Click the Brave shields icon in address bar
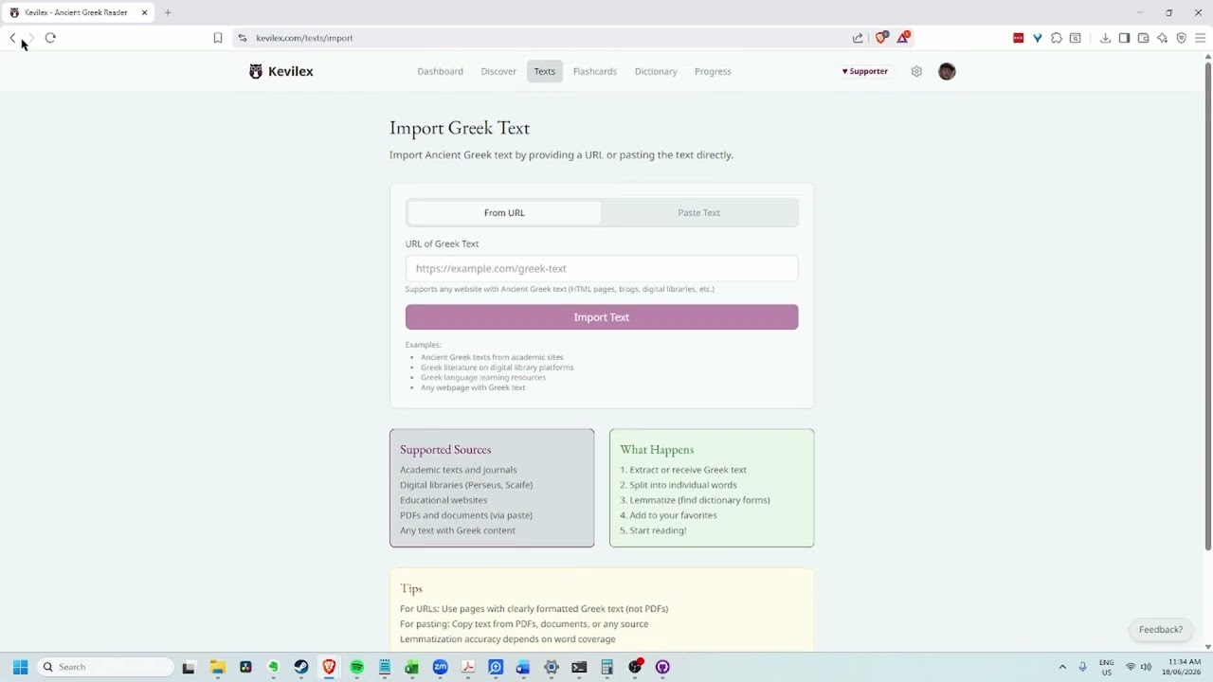The width and height of the screenshot is (1213, 682). pyautogui.click(x=881, y=38)
